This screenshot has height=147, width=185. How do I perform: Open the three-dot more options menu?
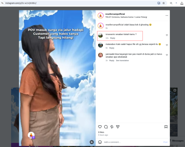click(167, 15)
